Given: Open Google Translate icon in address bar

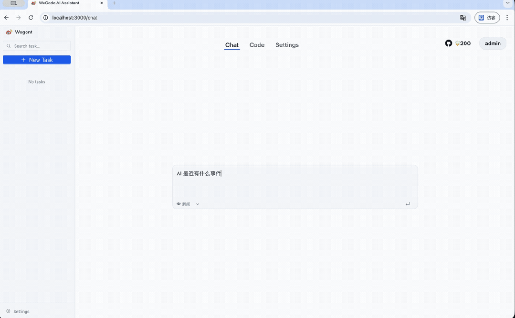Looking at the screenshot, I should [463, 17].
